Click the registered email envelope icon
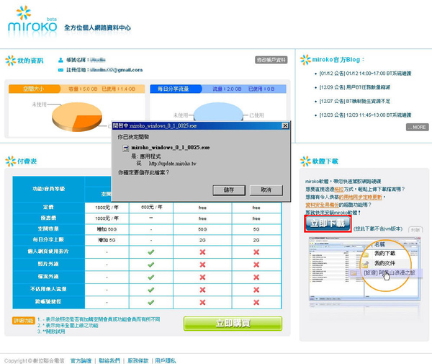This screenshot has width=432, height=364. (x=60, y=70)
